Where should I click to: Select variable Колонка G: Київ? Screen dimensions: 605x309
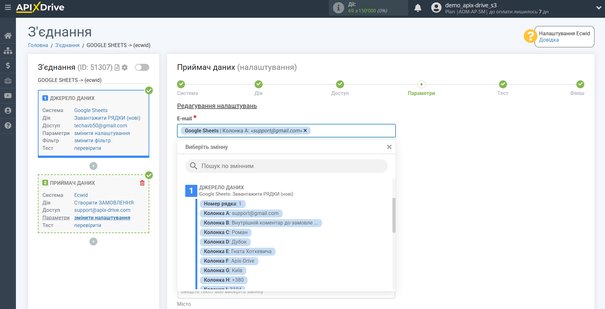(x=223, y=271)
